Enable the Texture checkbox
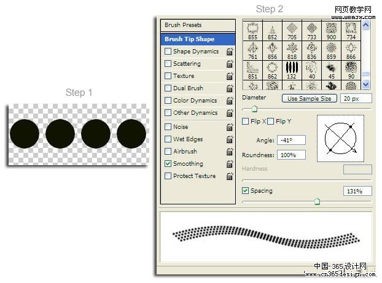This screenshot has height=283, width=382. tap(168, 76)
